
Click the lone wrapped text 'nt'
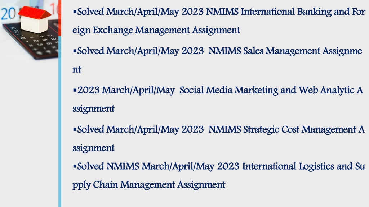pos(77,70)
